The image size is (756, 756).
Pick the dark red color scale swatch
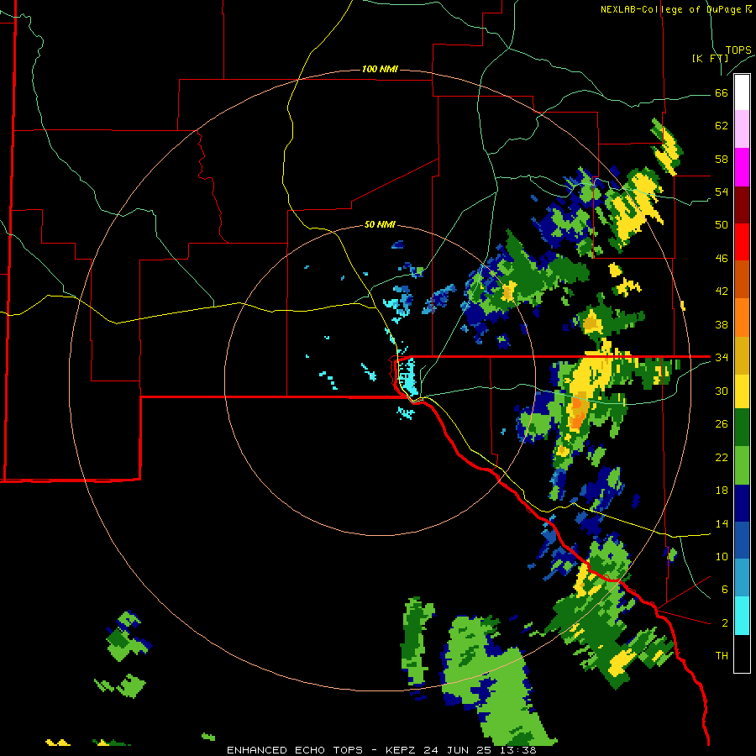point(742,204)
